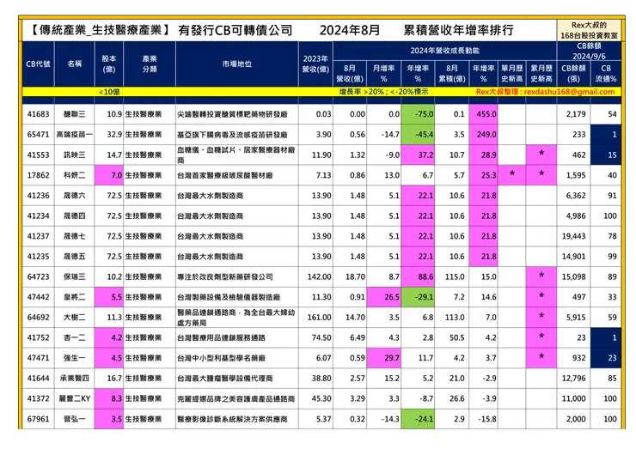This screenshot has width=636, height=449.
Task: Click CB code 47442
Action: point(38,297)
